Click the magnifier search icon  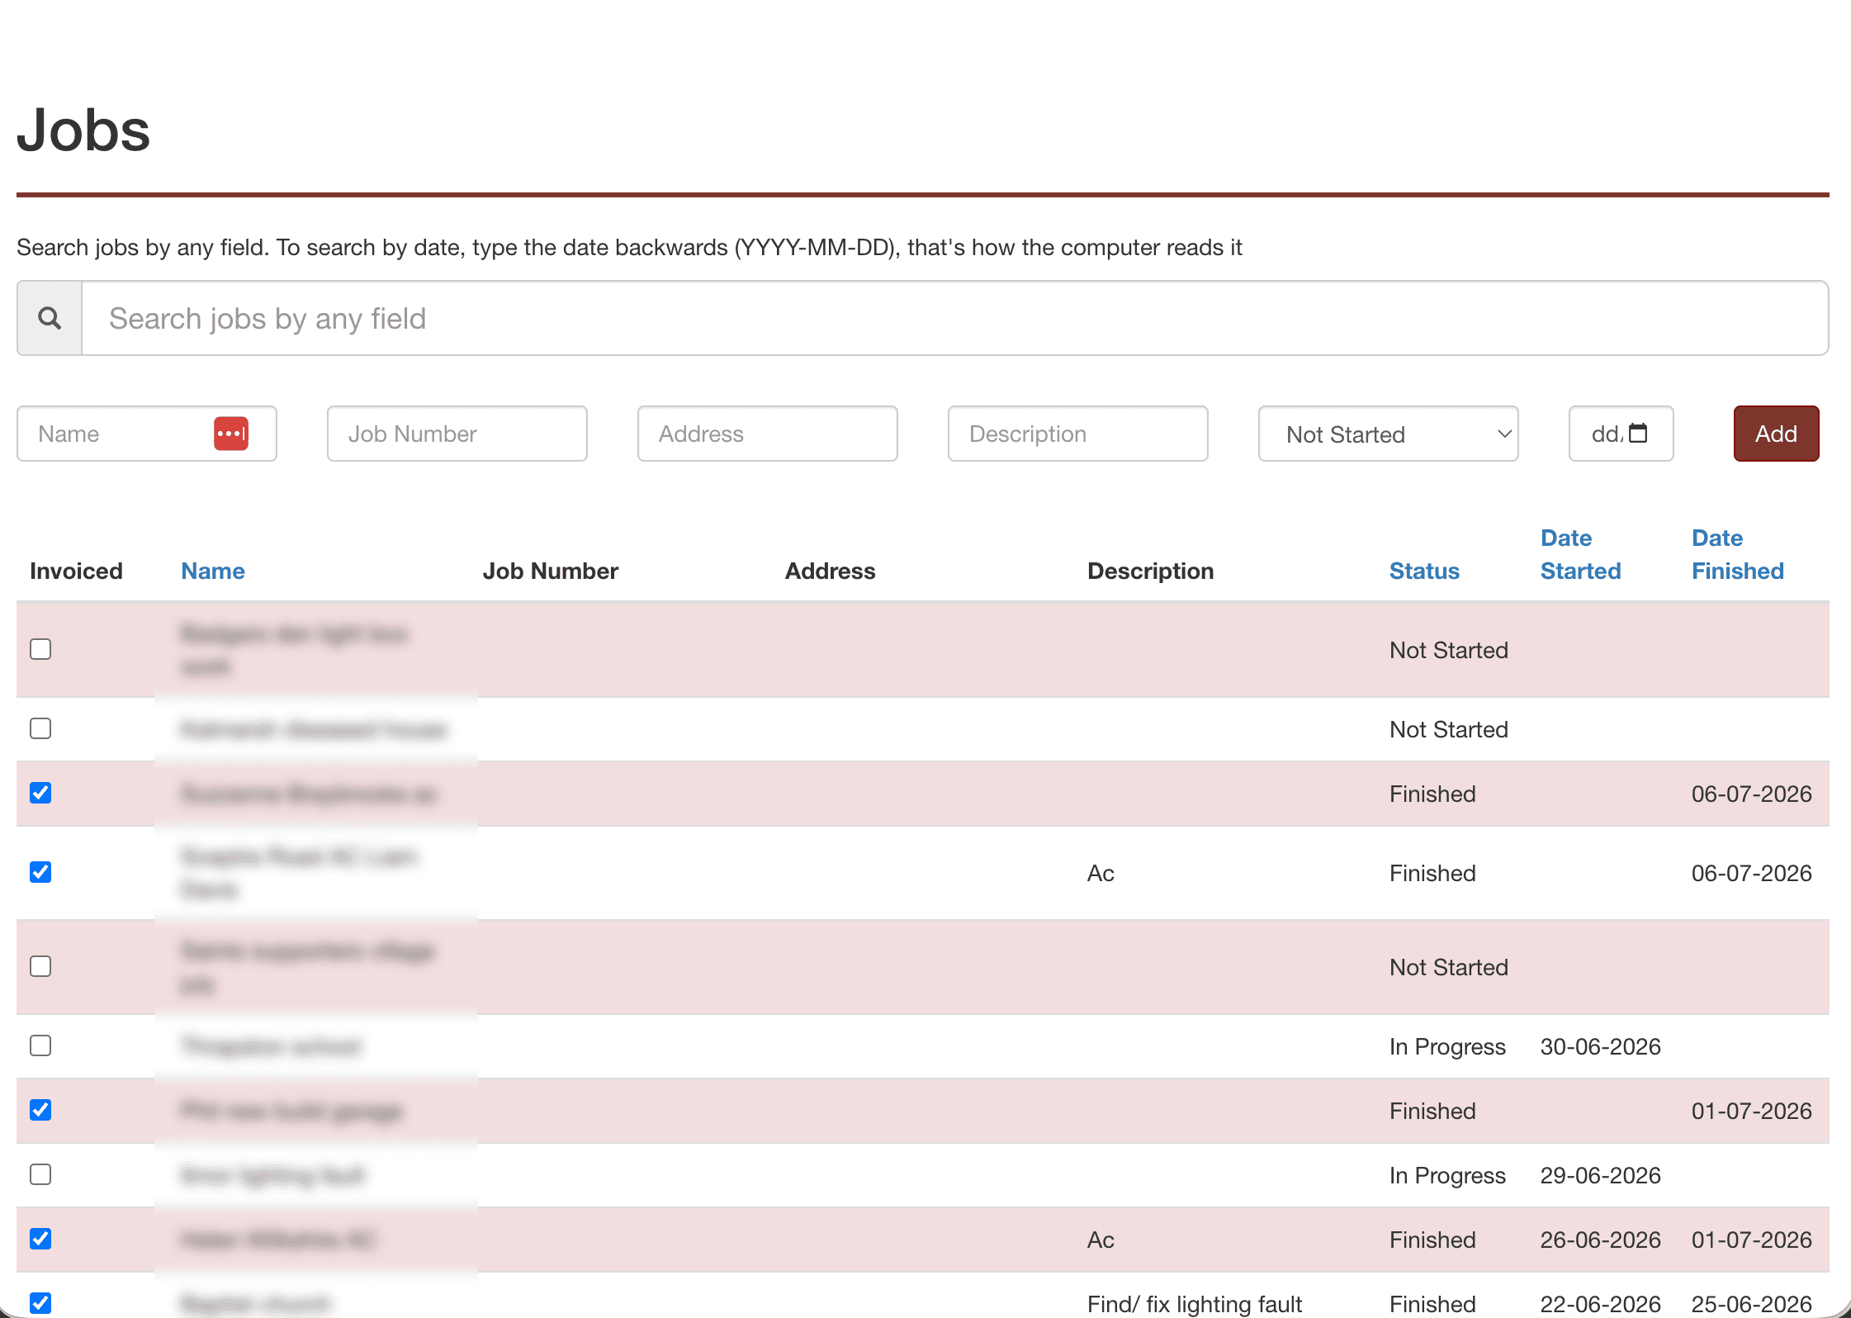50,318
